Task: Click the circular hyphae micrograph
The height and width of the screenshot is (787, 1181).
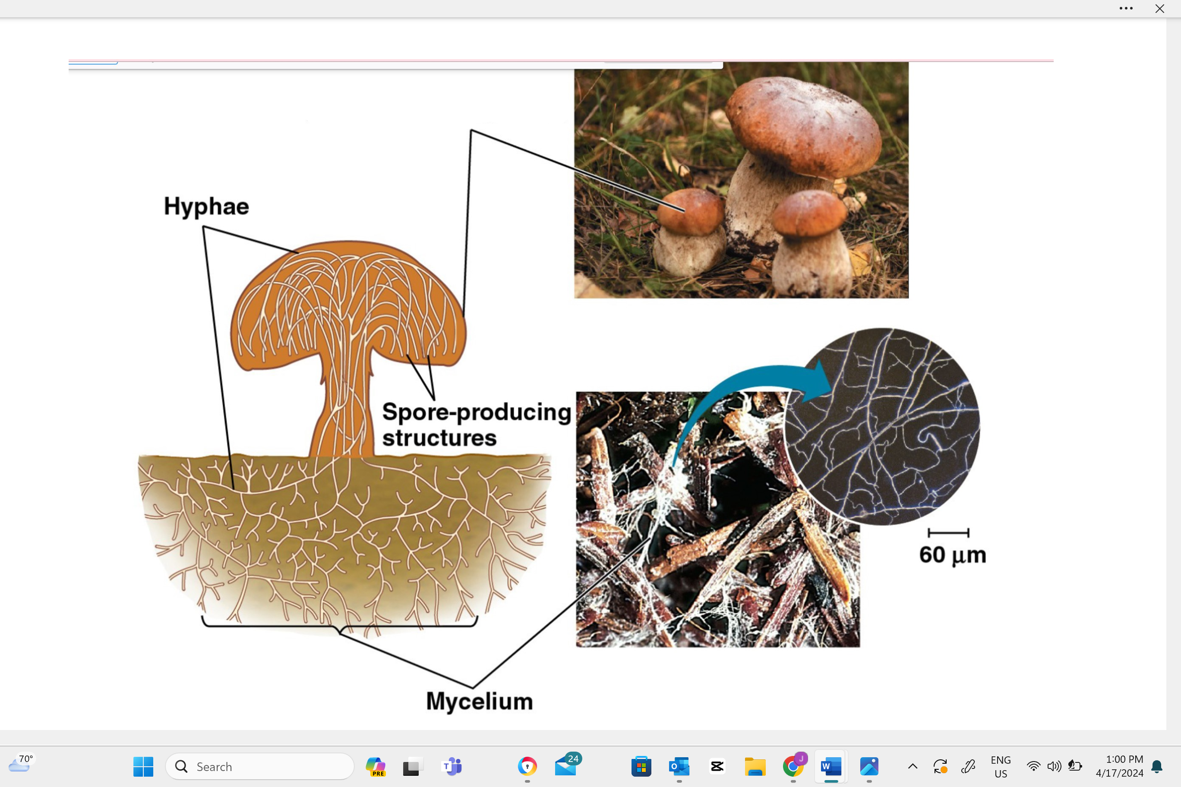Action: pyautogui.click(x=882, y=427)
